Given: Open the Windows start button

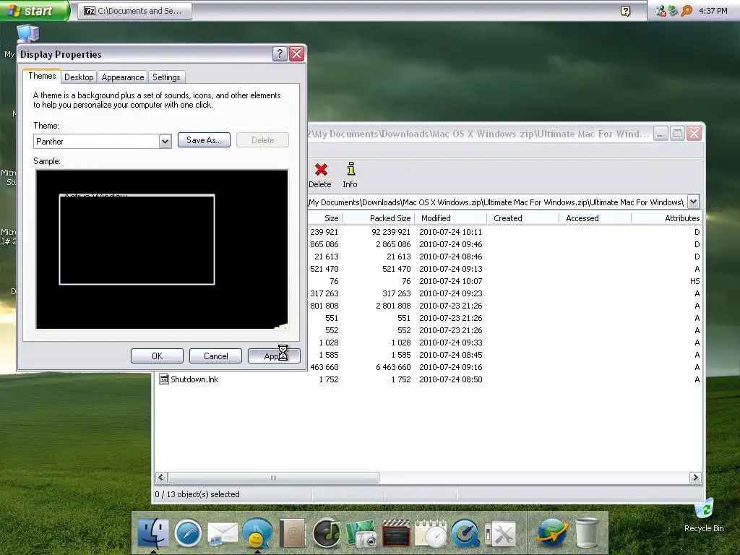Looking at the screenshot, I should coord(34,10).
